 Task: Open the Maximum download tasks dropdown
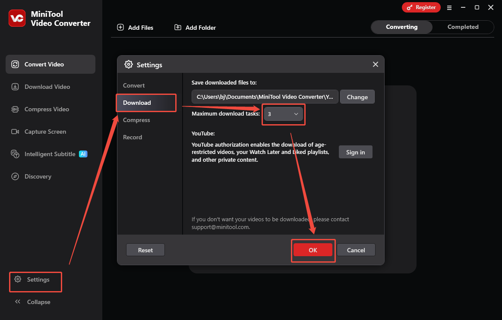pyautogui.click(x=284, y=114)
